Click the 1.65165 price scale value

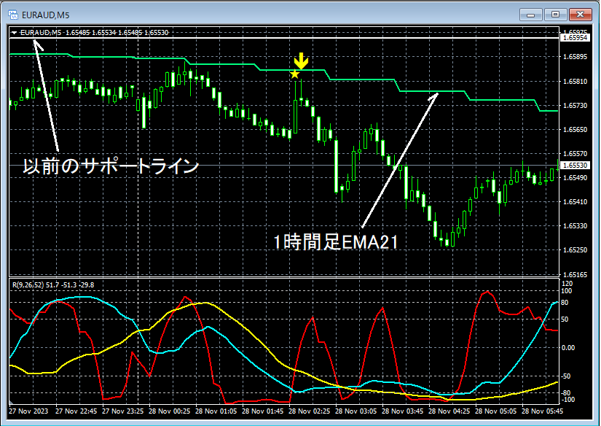coord(576,274)
